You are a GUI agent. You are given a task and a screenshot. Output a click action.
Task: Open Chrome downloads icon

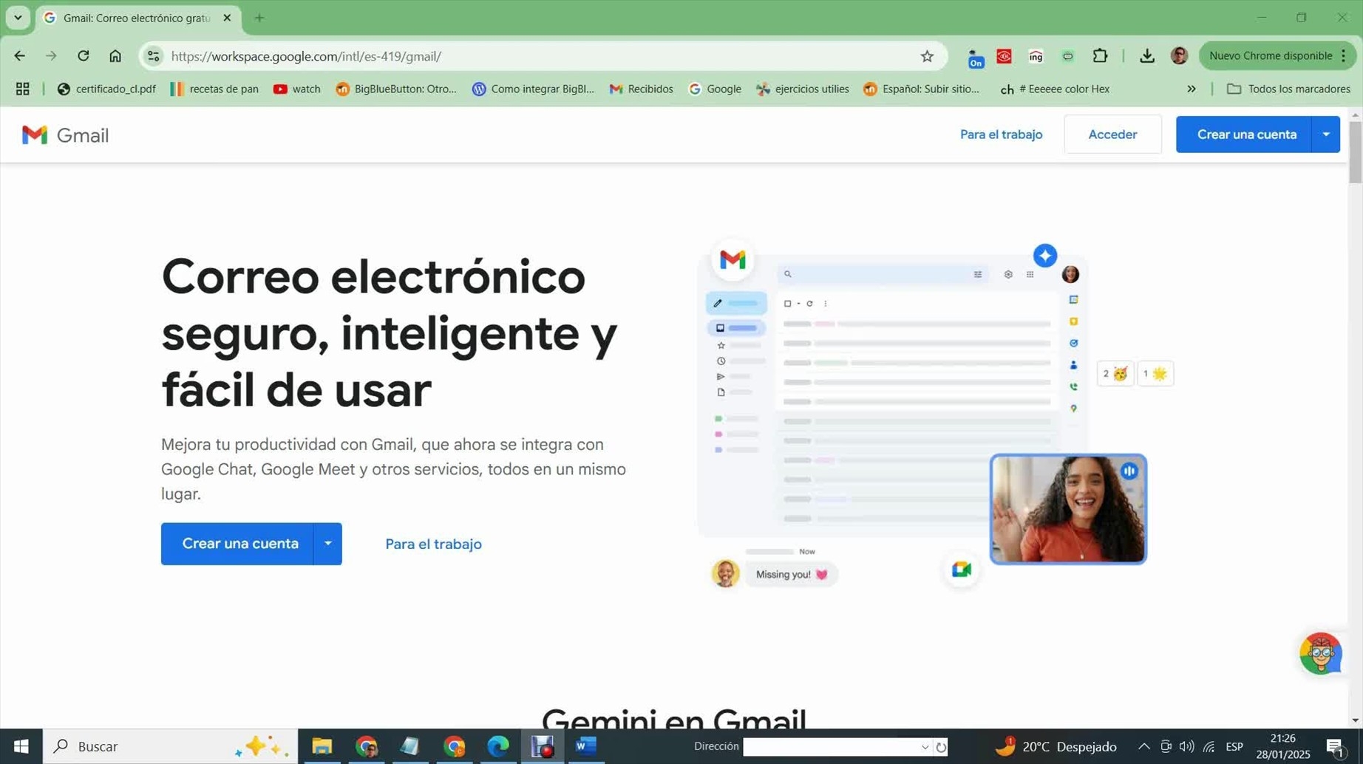click(x=1146, y=56)
